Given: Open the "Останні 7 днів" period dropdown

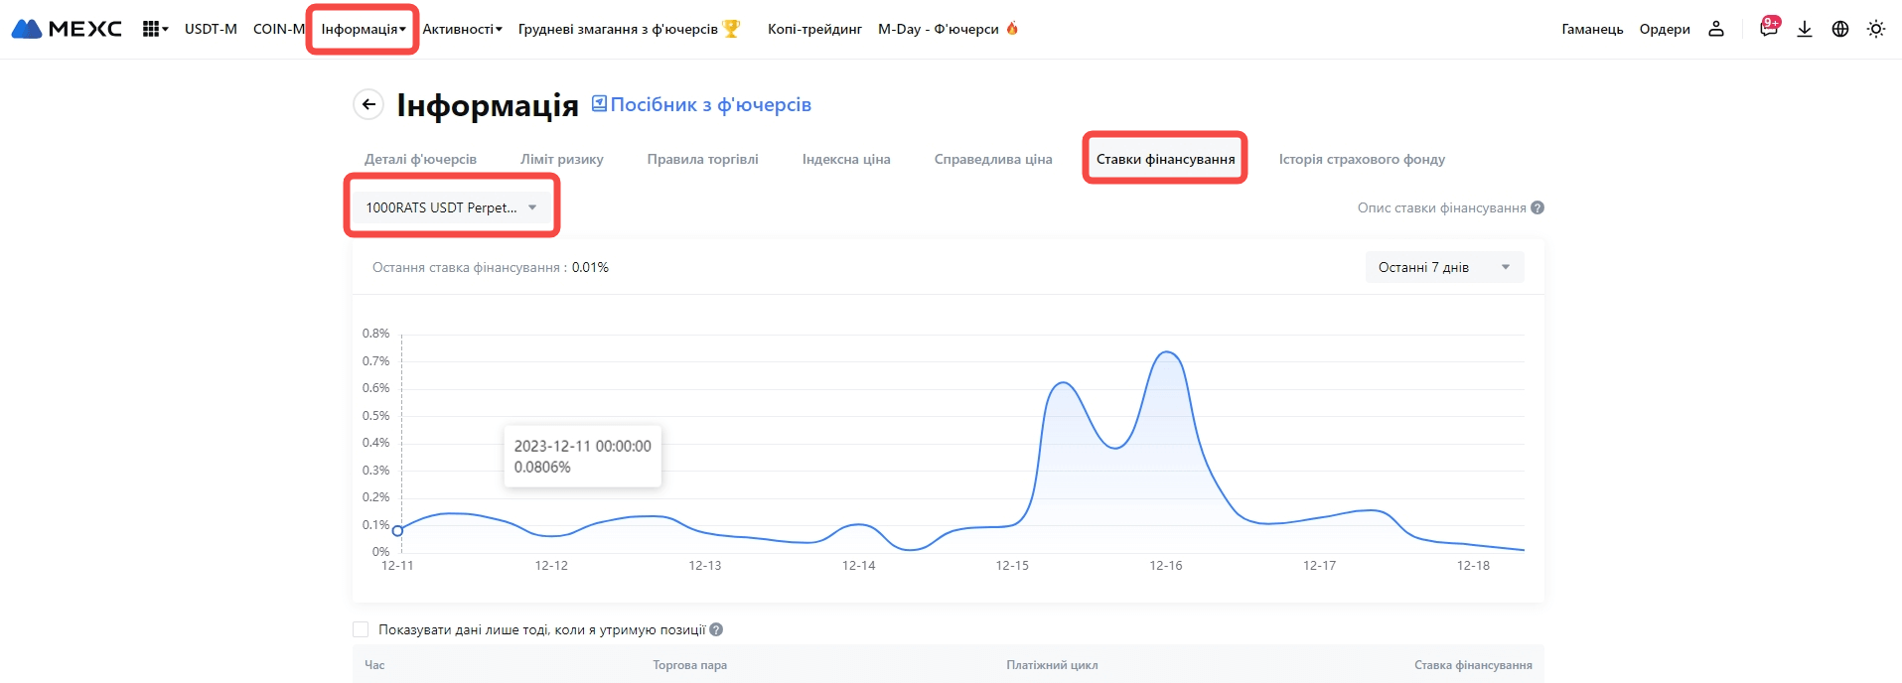Looking at the screenshot, I should [1444, 267].
